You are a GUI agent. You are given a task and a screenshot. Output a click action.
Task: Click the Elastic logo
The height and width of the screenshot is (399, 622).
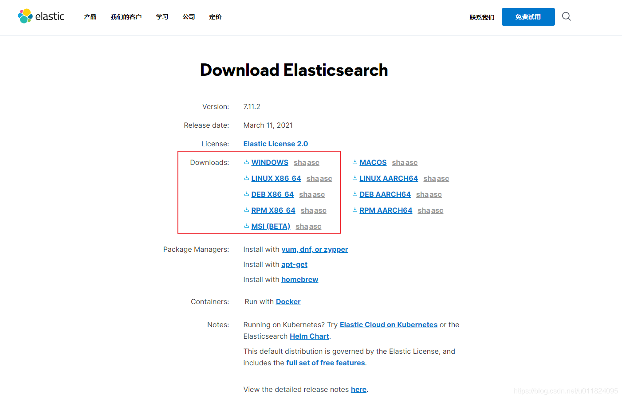click(41, 16)
